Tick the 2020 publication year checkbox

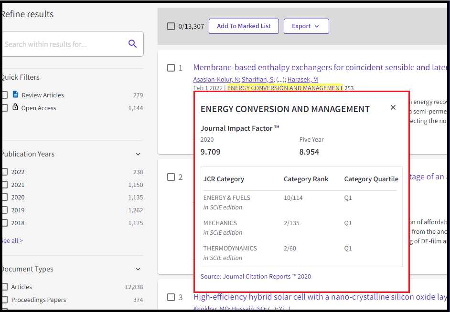[5, 198]
